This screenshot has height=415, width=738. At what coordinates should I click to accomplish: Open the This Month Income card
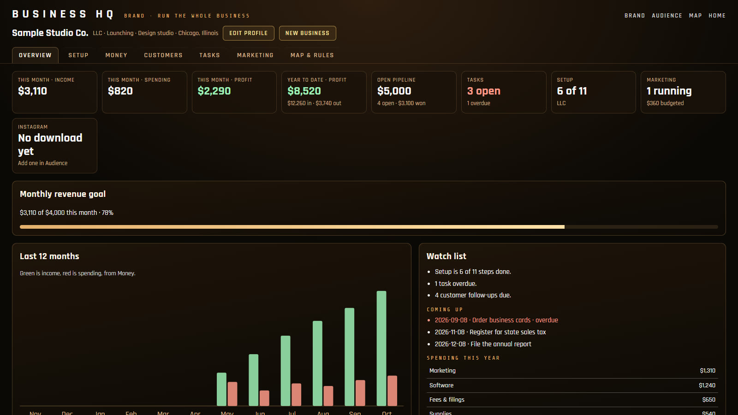(54, 92)
